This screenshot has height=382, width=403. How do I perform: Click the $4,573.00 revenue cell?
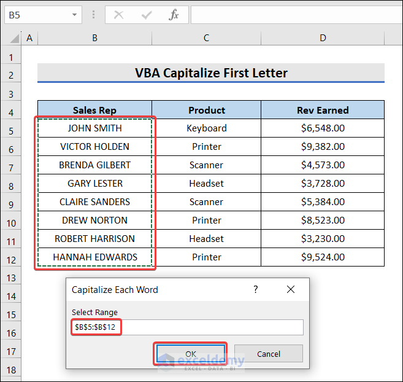pyautogui.click(x=323, y=165)
